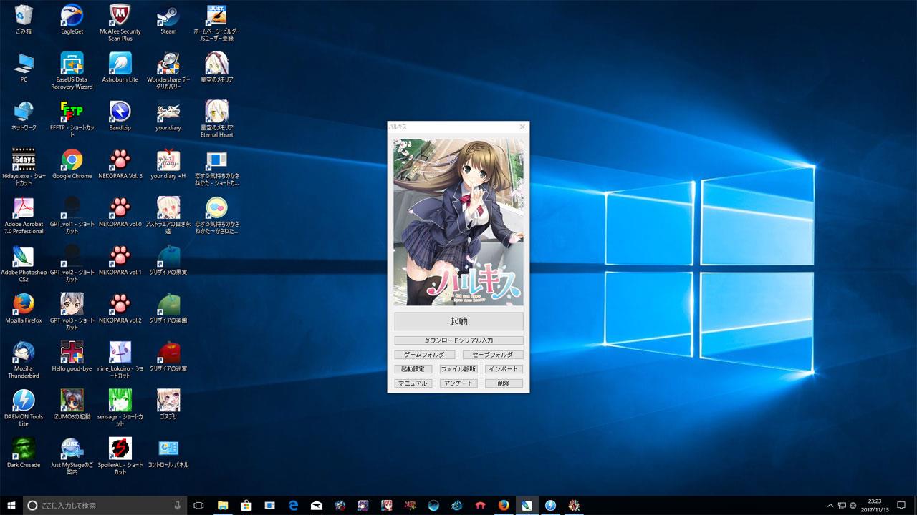Select the Mozilla Thunderbird icon
The height and width of the screenshot is (515, 917).
[x=24, y=359]
